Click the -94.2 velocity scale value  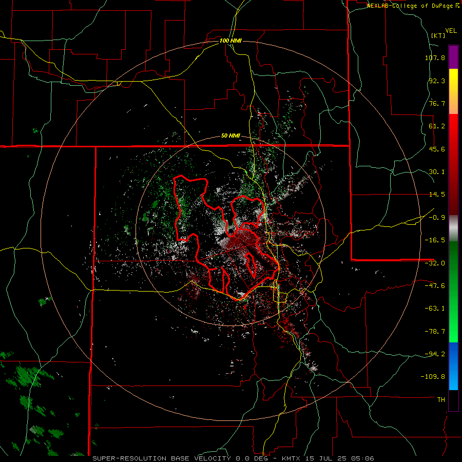pyautogui.click(x=435, y=354)
